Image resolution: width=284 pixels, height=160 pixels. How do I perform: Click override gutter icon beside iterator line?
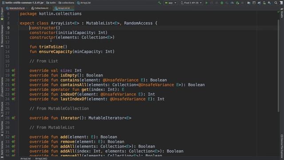(13, 118)
